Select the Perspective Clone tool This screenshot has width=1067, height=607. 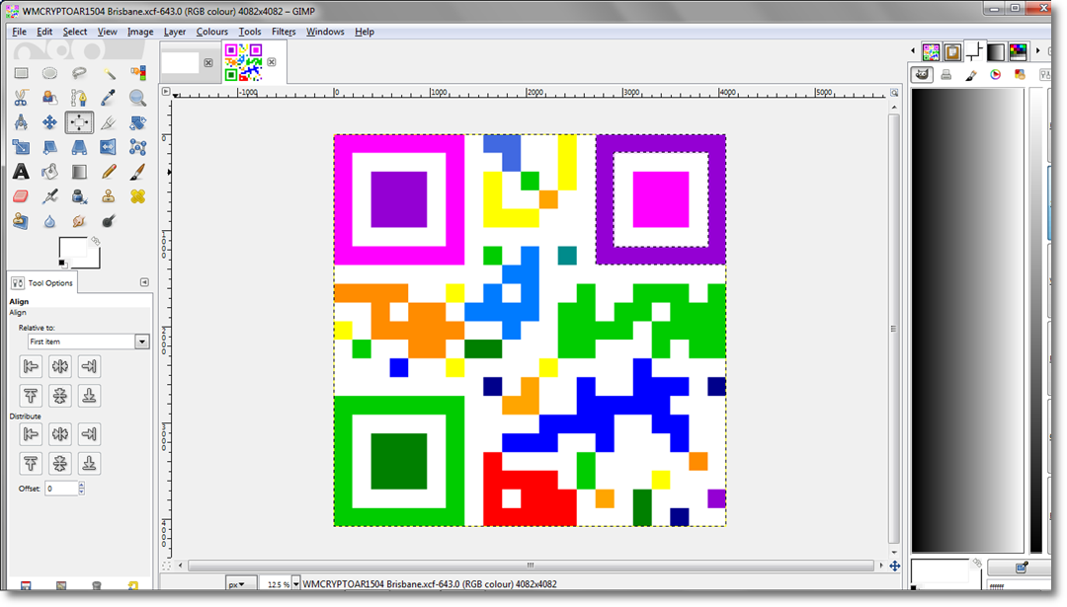[x=21, y=221]
